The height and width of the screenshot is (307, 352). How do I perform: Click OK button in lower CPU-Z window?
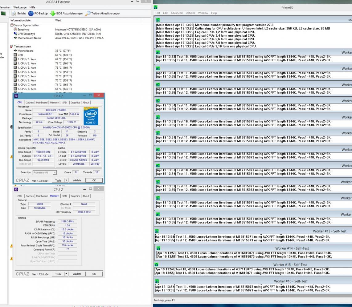pos(94,274)
